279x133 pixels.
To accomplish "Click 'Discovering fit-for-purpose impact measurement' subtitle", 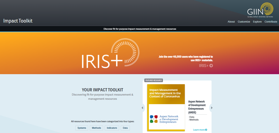I will pyautogui.click(x=102, y=97).
